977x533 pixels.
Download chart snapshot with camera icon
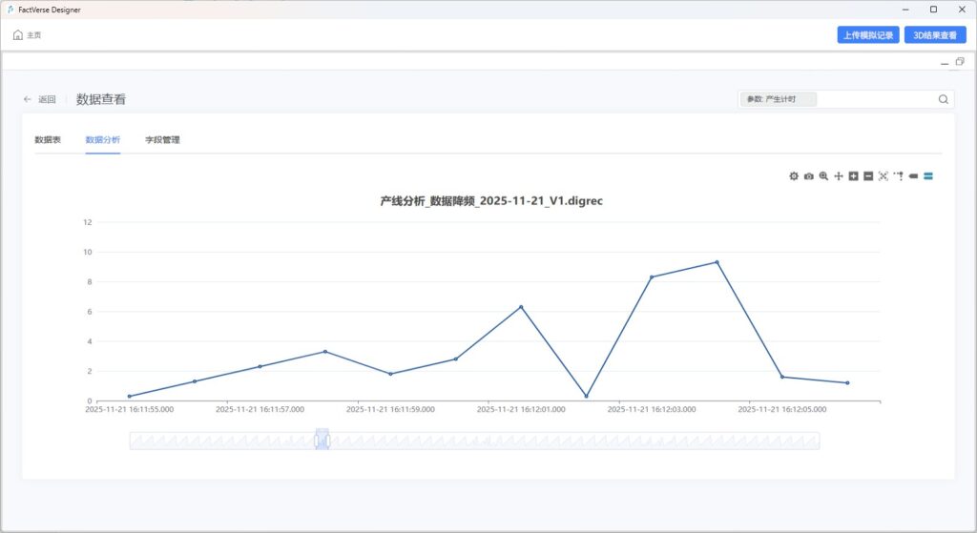click(809, 176)
